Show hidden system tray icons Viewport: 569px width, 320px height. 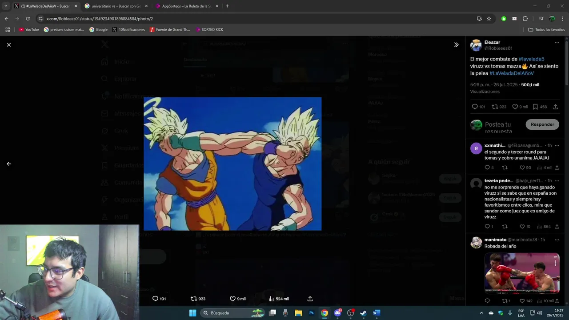click(x=481, y=313)
